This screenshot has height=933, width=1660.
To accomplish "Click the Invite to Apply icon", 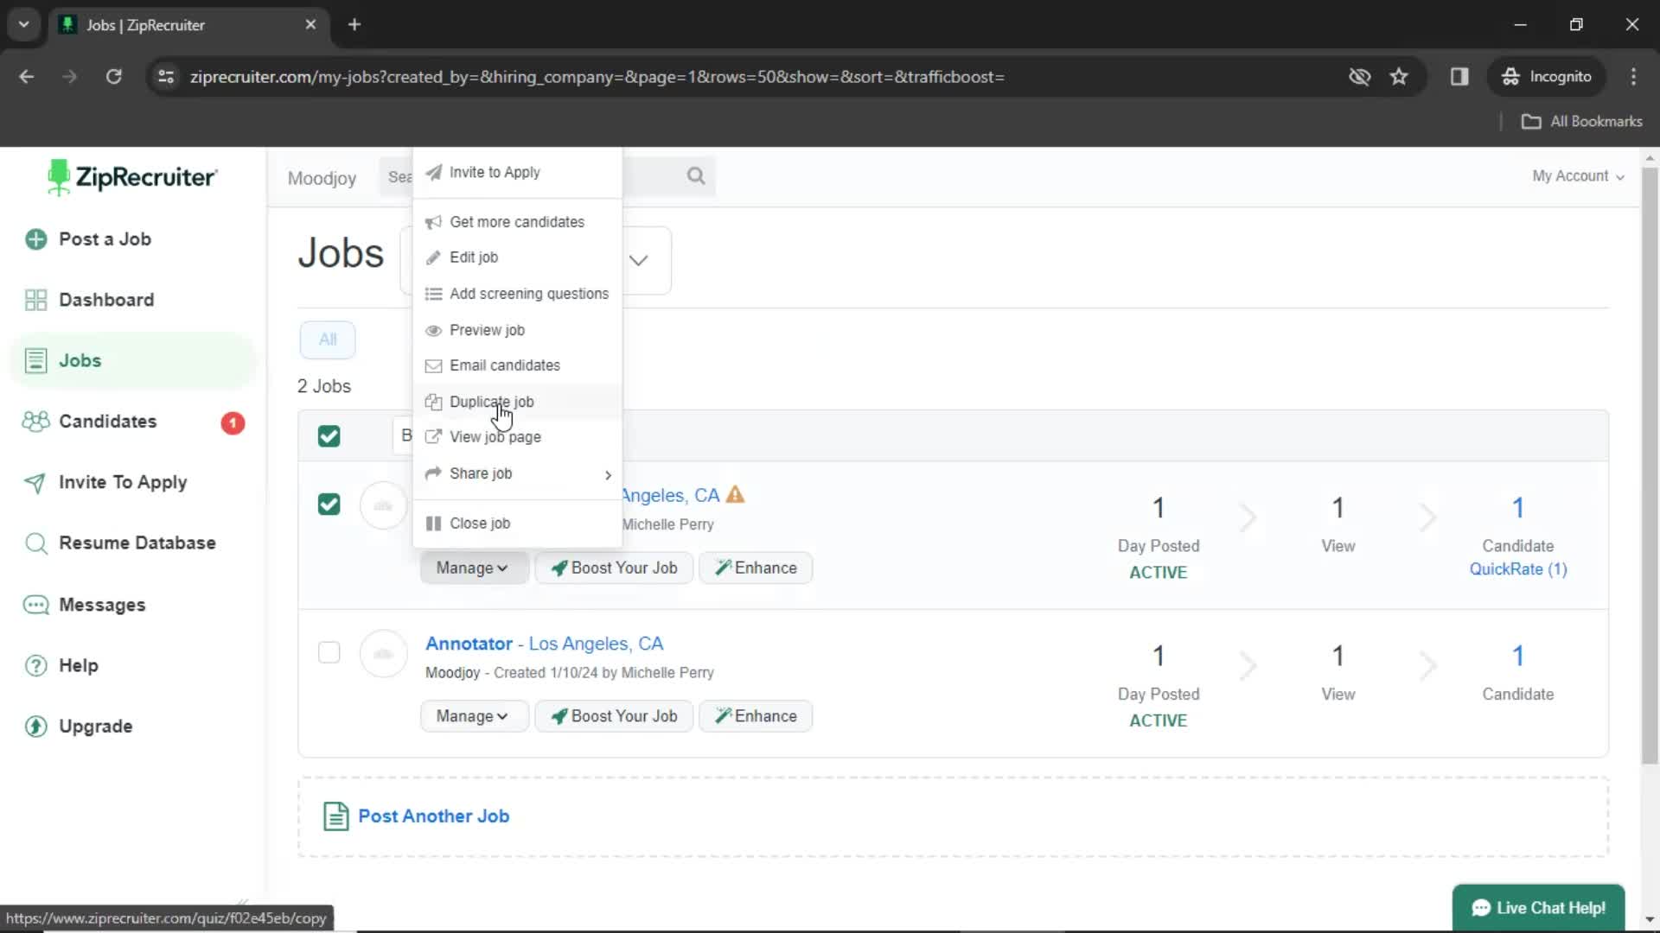I will 433,172.
